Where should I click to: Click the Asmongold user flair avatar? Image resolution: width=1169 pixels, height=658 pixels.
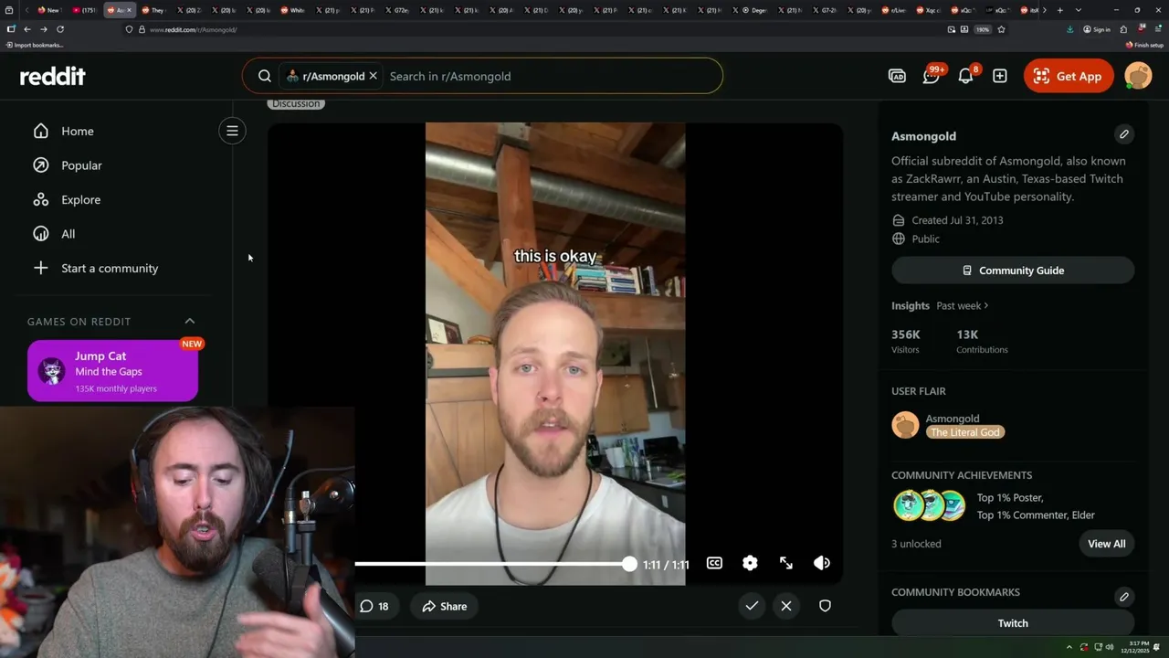905,425
